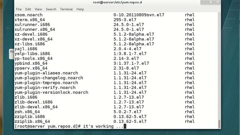Click package name yajl.i686
This screenshot has height=135, width=240.
coord(26,49)
